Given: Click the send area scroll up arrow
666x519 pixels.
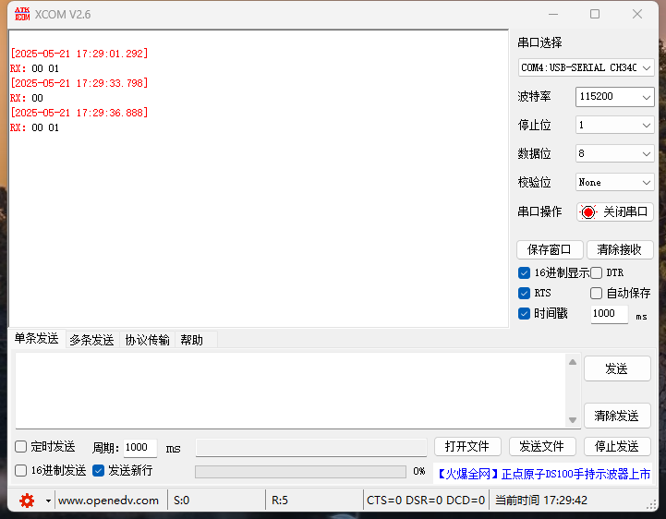Looking at the screenshot, I should click(x=573, y=362).
